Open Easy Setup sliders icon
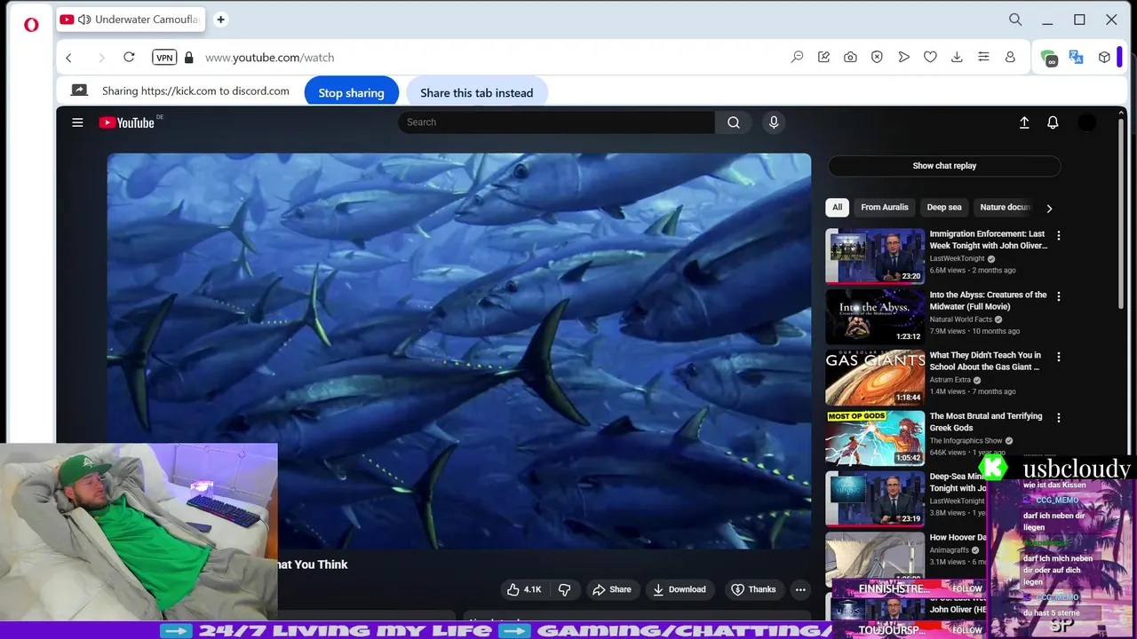This screenshot has width=1137, height=639. click(x=983, y=57)
